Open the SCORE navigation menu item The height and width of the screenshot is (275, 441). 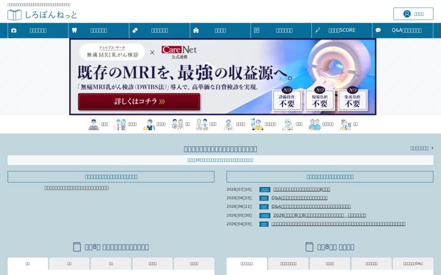341,31
